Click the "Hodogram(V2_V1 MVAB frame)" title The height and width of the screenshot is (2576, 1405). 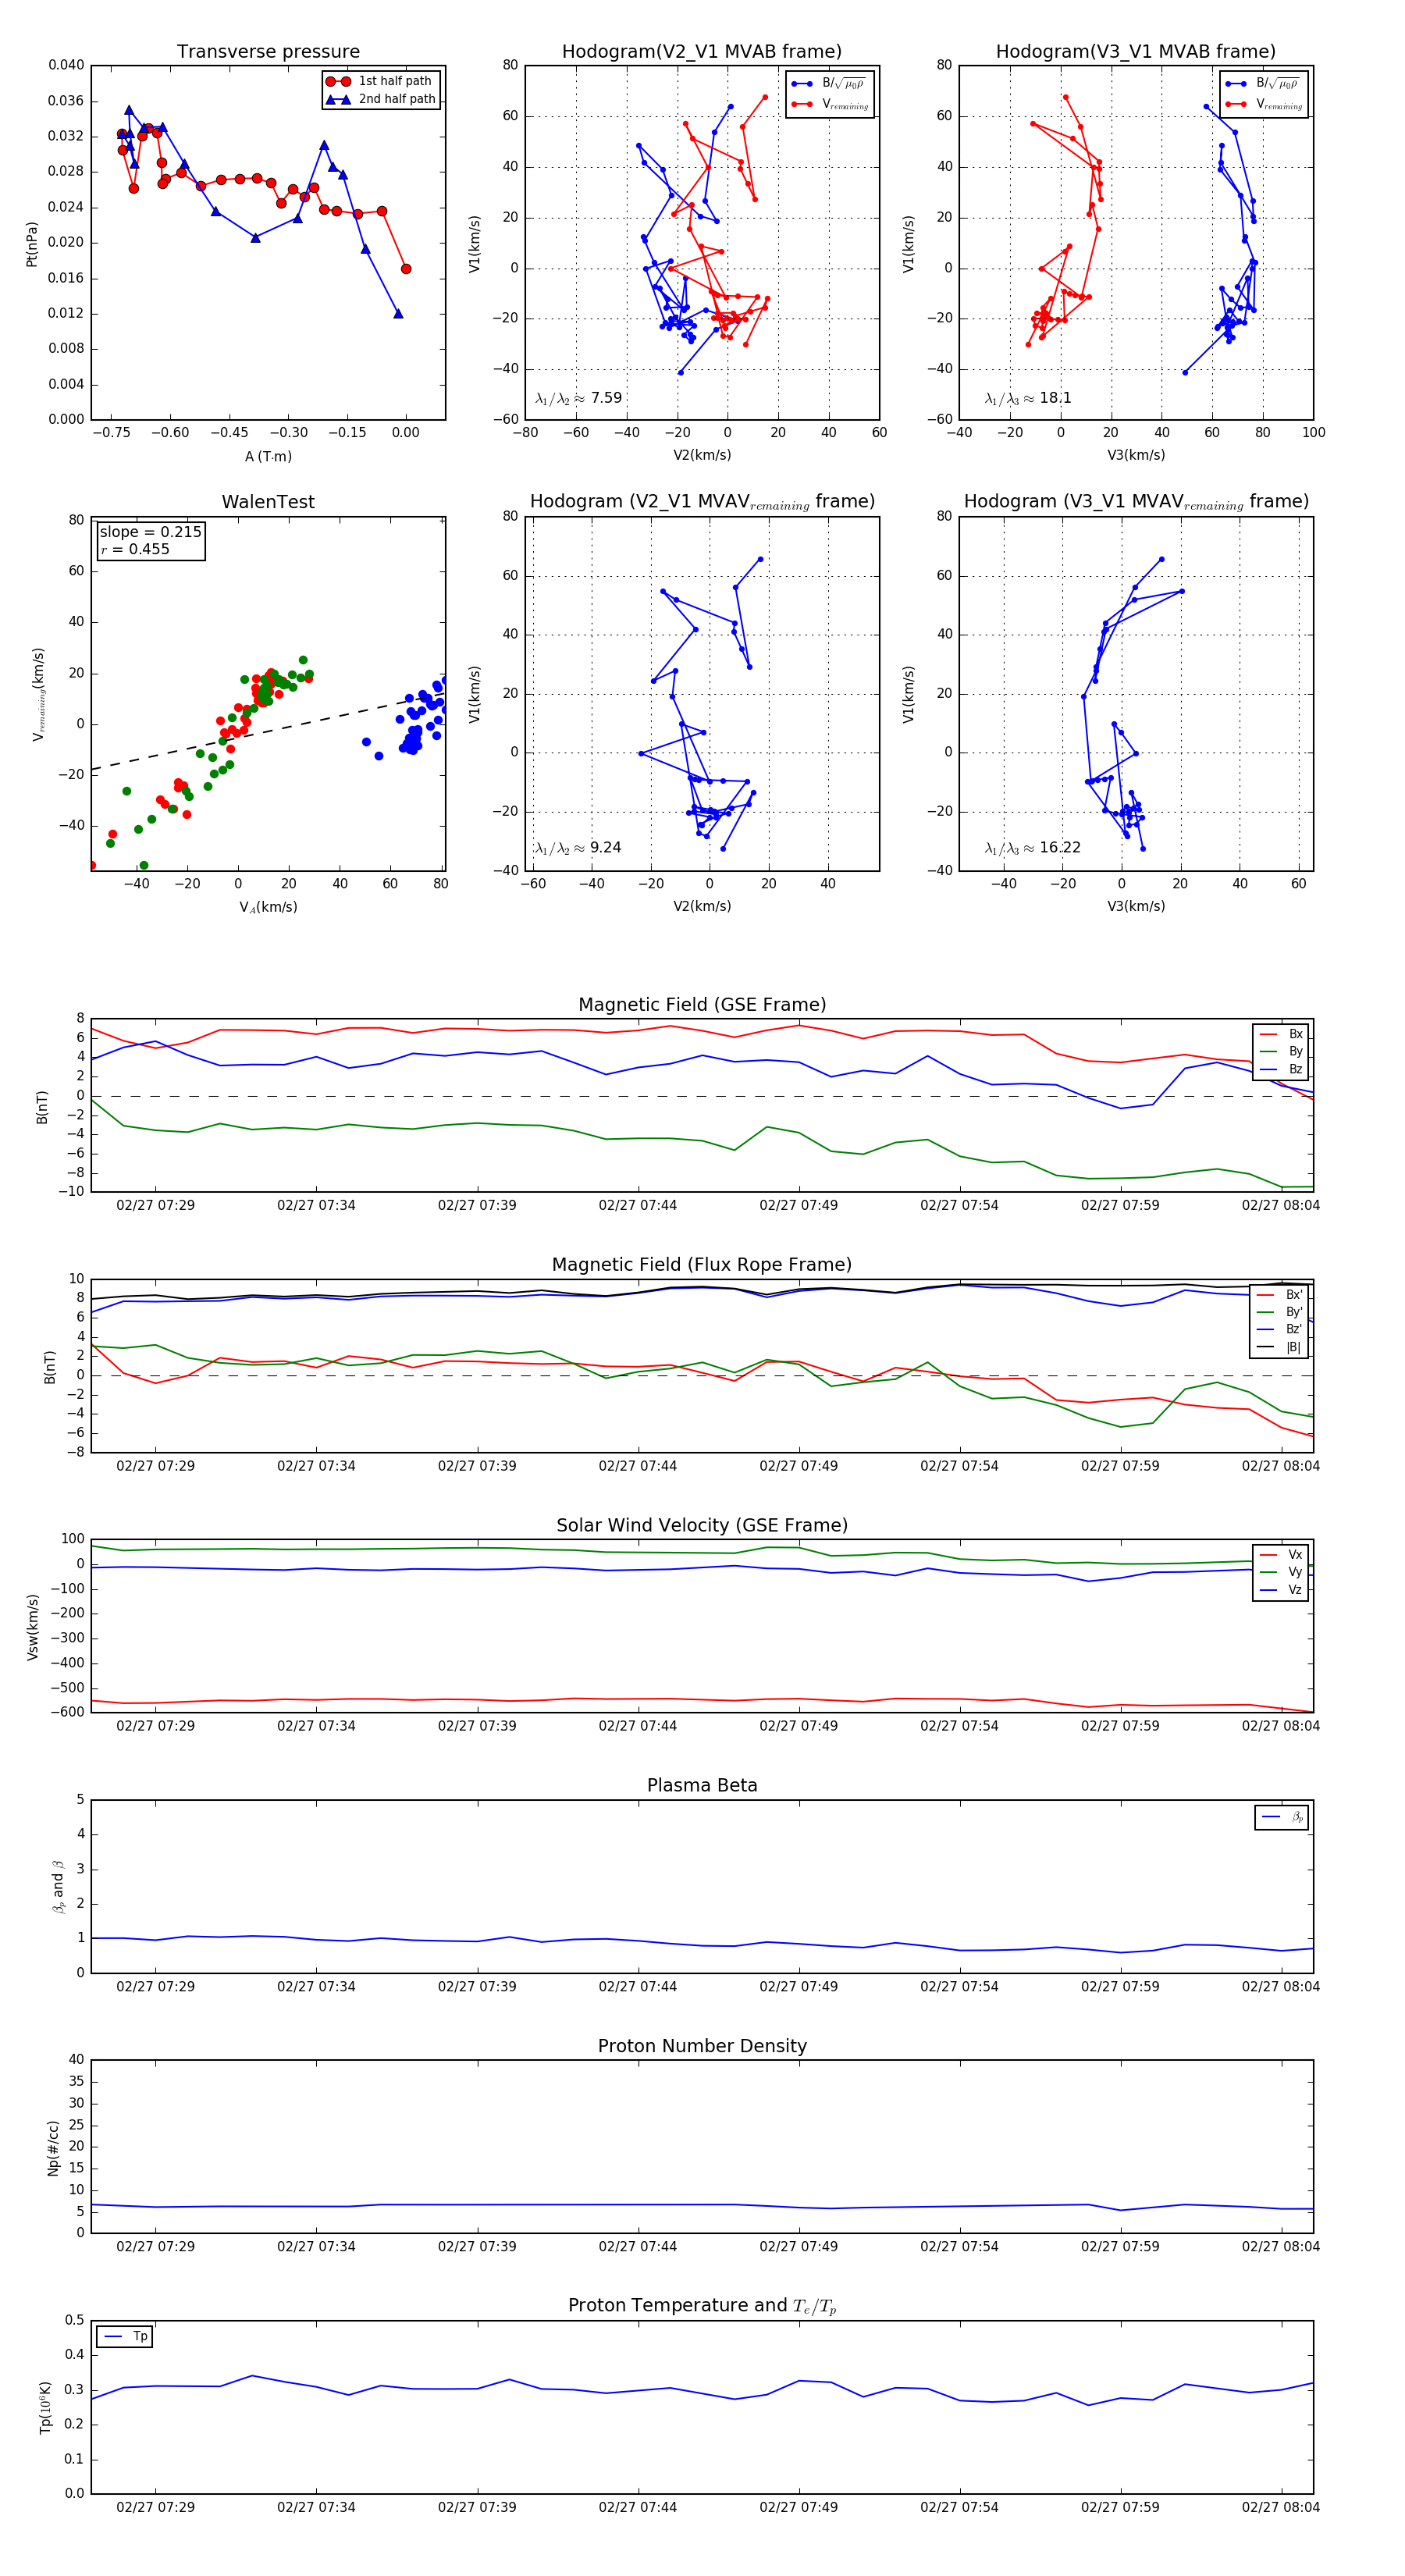tap(702, 52)
